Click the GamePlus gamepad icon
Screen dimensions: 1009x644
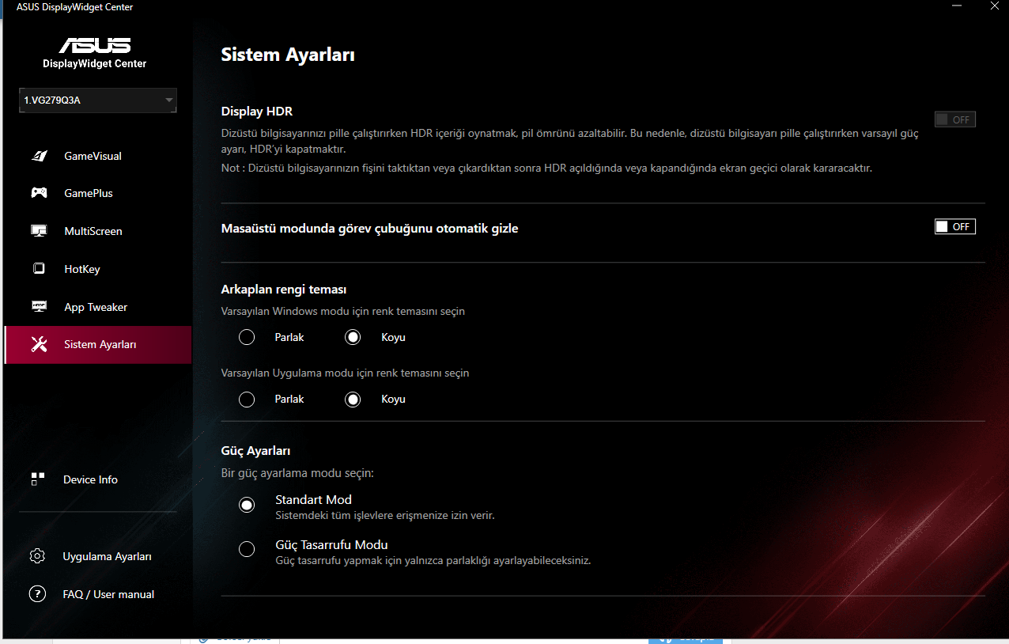pos(39,193)
